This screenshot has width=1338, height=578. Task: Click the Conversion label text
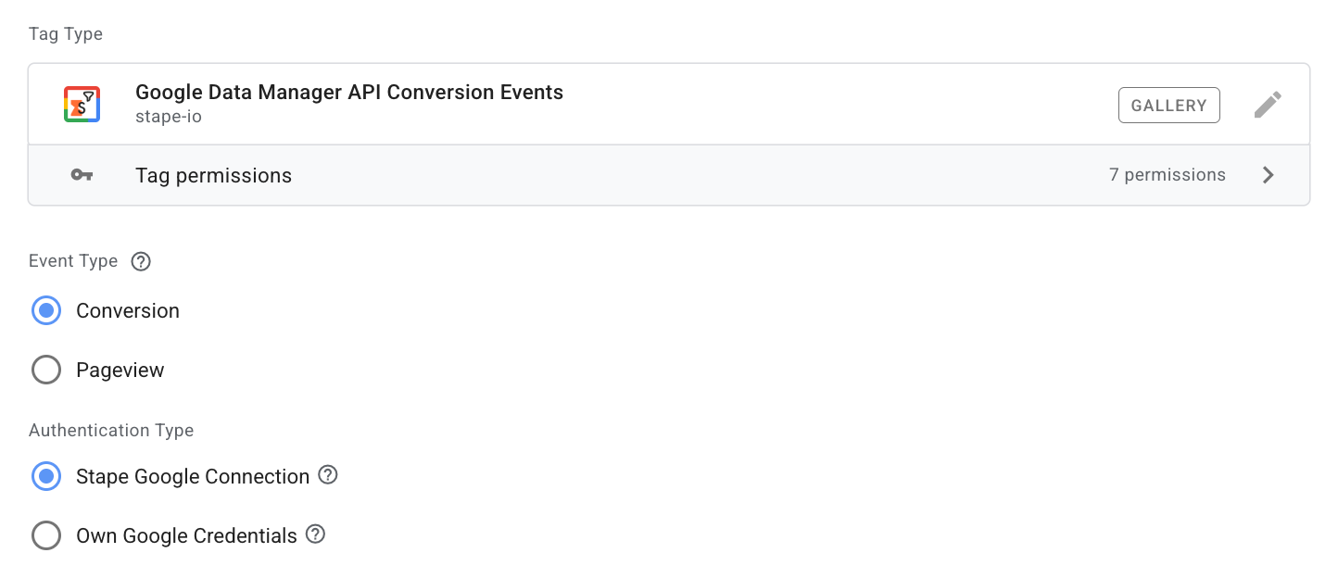[128, 311]
